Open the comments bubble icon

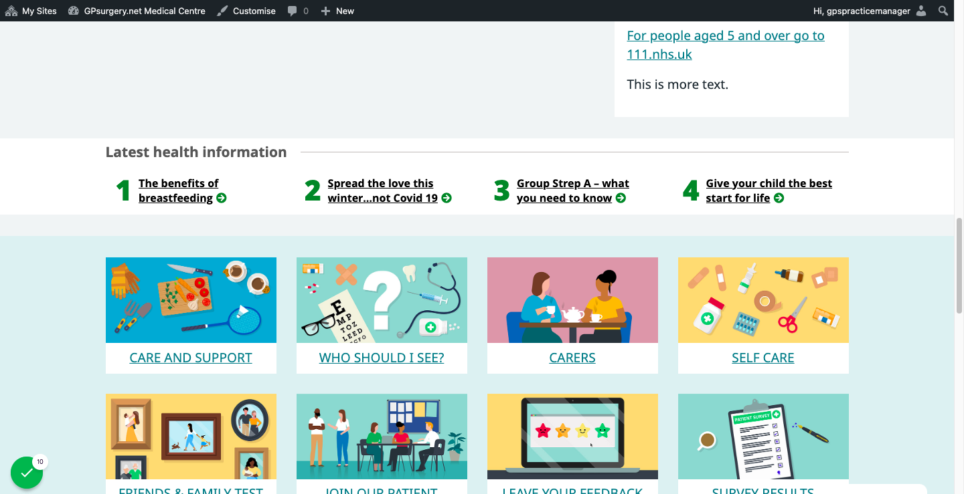[x=293, y=11]
